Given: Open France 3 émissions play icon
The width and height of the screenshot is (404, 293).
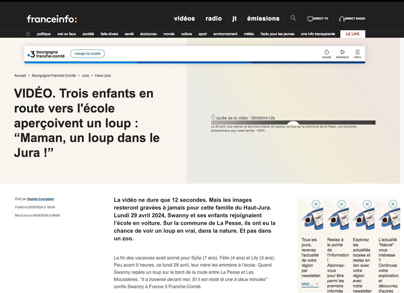Looking at the screenshot, I should 342,54.
